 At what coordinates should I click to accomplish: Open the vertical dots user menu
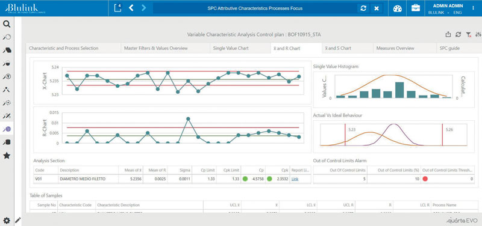[x=473, y=8]
